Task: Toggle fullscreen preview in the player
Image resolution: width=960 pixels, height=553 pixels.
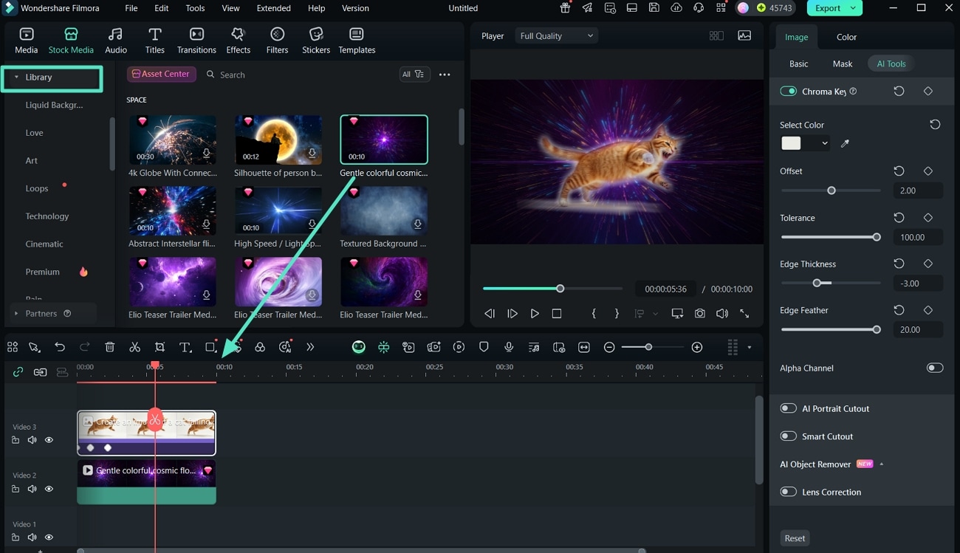Action: pyautogui.click(x=744, y=313)
